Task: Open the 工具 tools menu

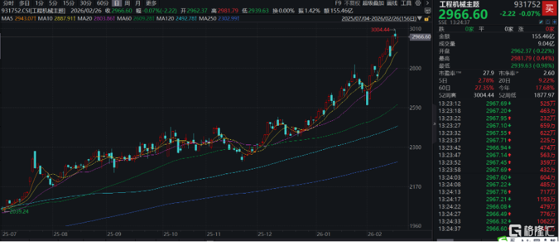Action: (406, 3)
